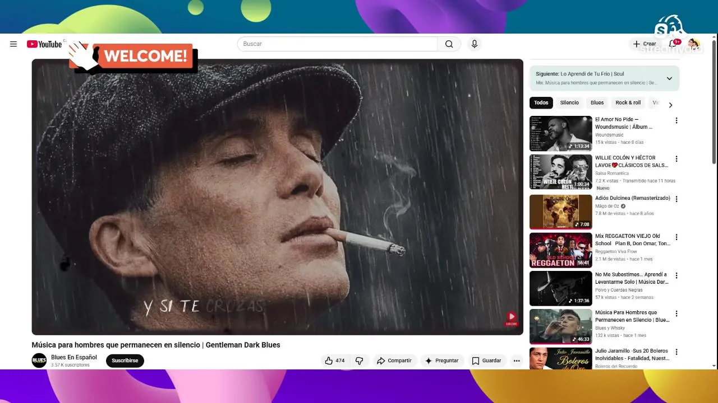The height and width of the screenshot is (403, 718).
Task: Select the Todos filter chip
Action: (x=541, y=103)
